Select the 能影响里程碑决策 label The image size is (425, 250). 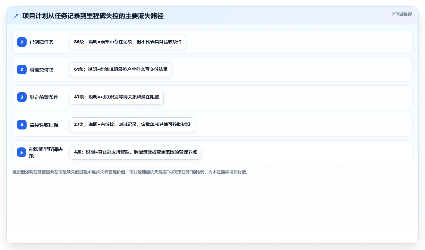46,152
